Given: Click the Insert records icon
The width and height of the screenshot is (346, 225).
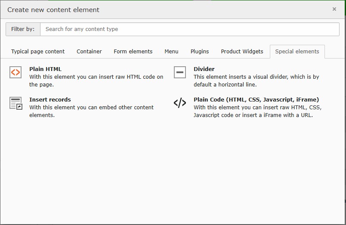Looking at the screenshot, I should pos(15,103).
